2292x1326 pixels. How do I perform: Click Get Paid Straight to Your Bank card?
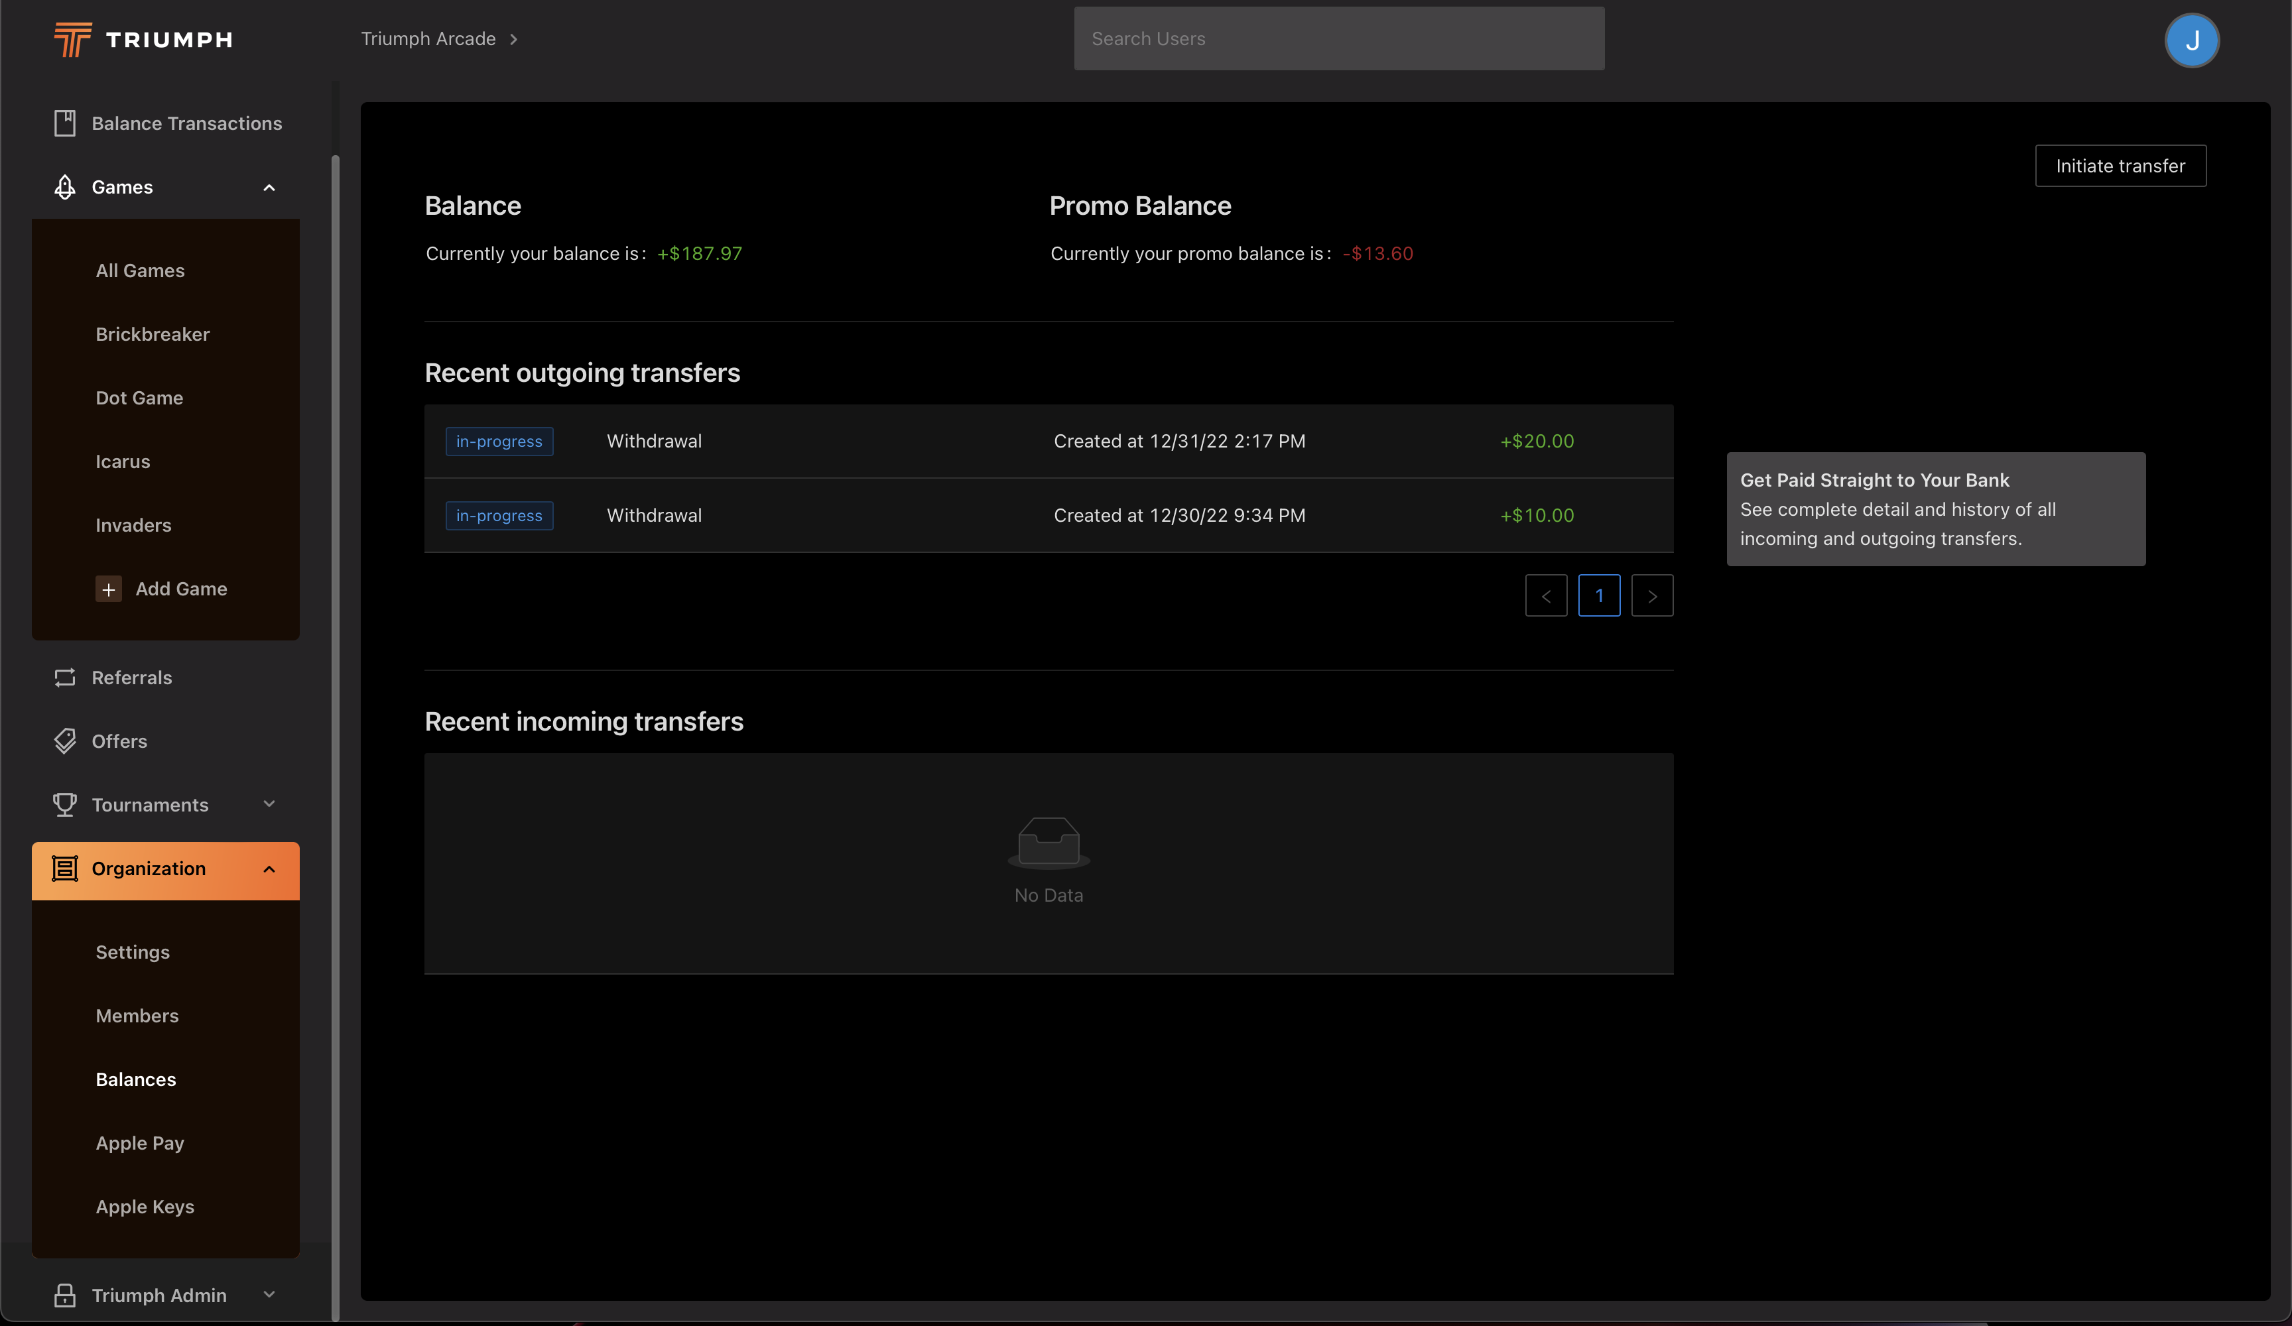[x=1935, y=509]
